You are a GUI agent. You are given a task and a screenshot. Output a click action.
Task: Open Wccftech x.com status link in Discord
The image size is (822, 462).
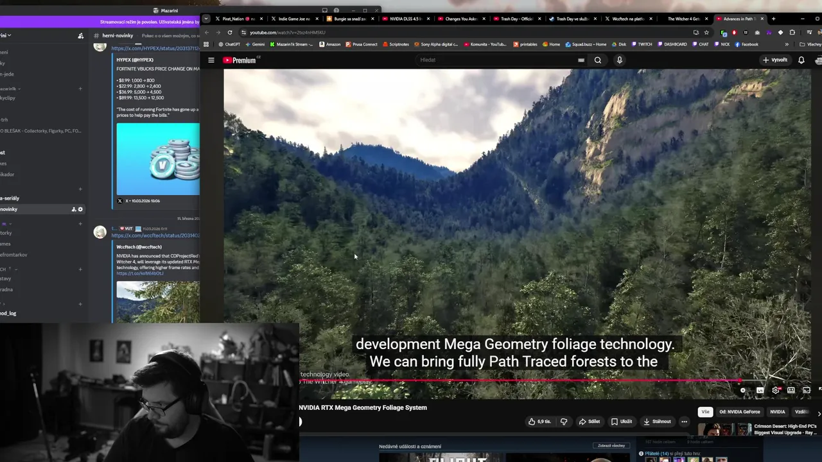click(x=155, y=235)
